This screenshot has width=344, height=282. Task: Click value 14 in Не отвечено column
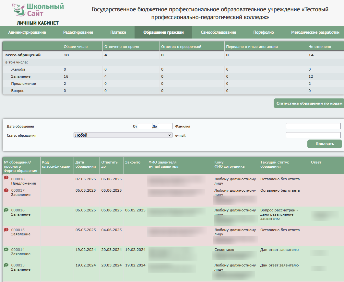pyautogui.click(x=311, y=55)
